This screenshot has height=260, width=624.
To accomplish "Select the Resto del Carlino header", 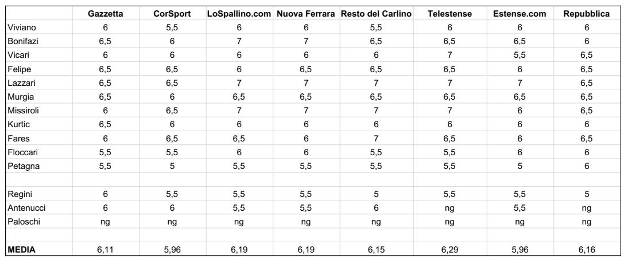I will click(x=376, y=14).
